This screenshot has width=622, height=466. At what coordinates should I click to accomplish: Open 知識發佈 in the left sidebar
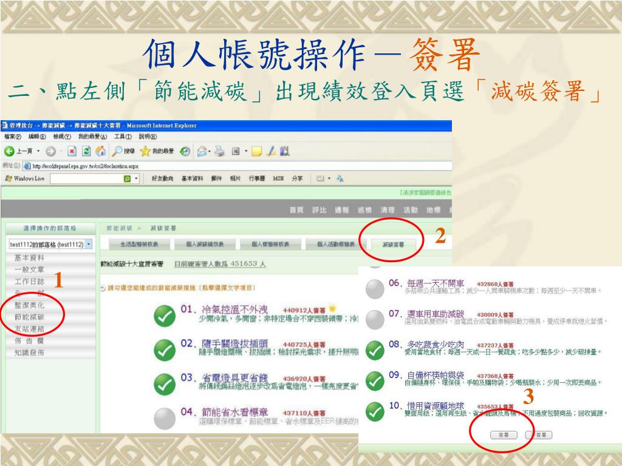(x=29, y=353)
